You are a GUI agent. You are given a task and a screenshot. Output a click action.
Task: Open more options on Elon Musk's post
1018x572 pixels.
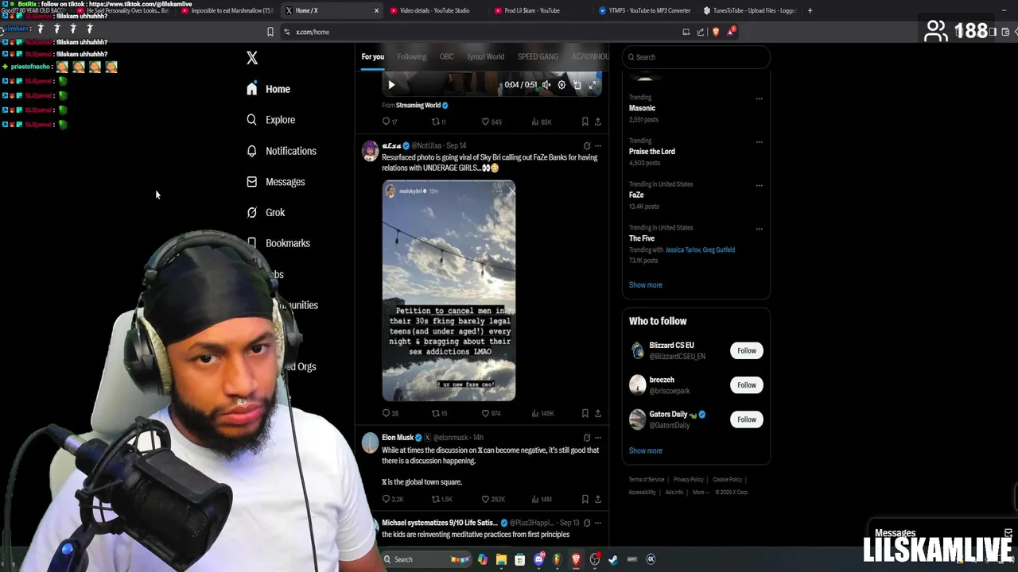(598, 438)
